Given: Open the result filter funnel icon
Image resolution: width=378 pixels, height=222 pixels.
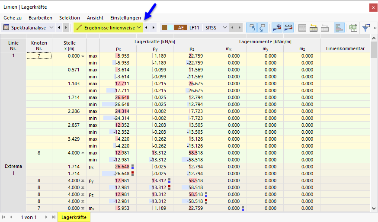Looking at the screenshot, I should [366, 28].
